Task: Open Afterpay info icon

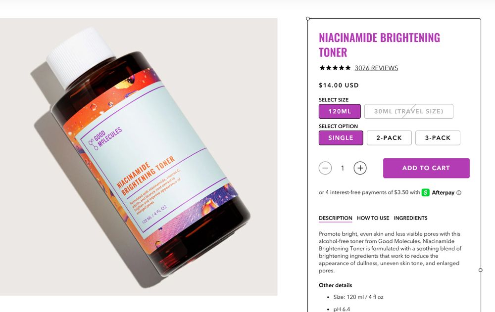Action: pos(459,193)
